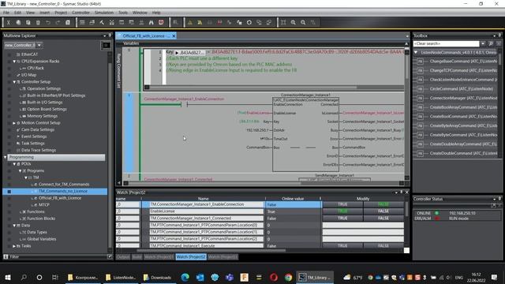
Task: Click the fit-to-window frame toolbar icon
Action: click(283, 23)
